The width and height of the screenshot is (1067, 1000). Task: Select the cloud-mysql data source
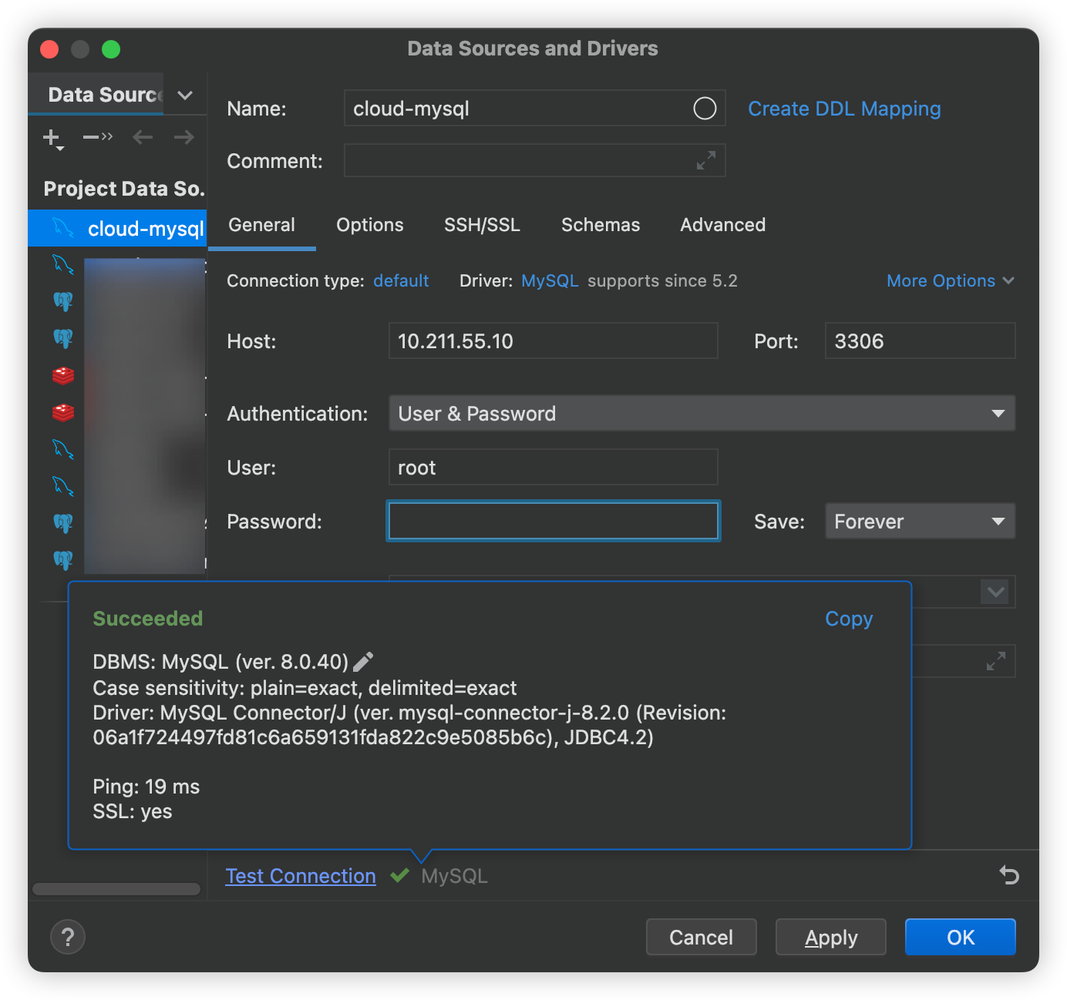(117, 228)
